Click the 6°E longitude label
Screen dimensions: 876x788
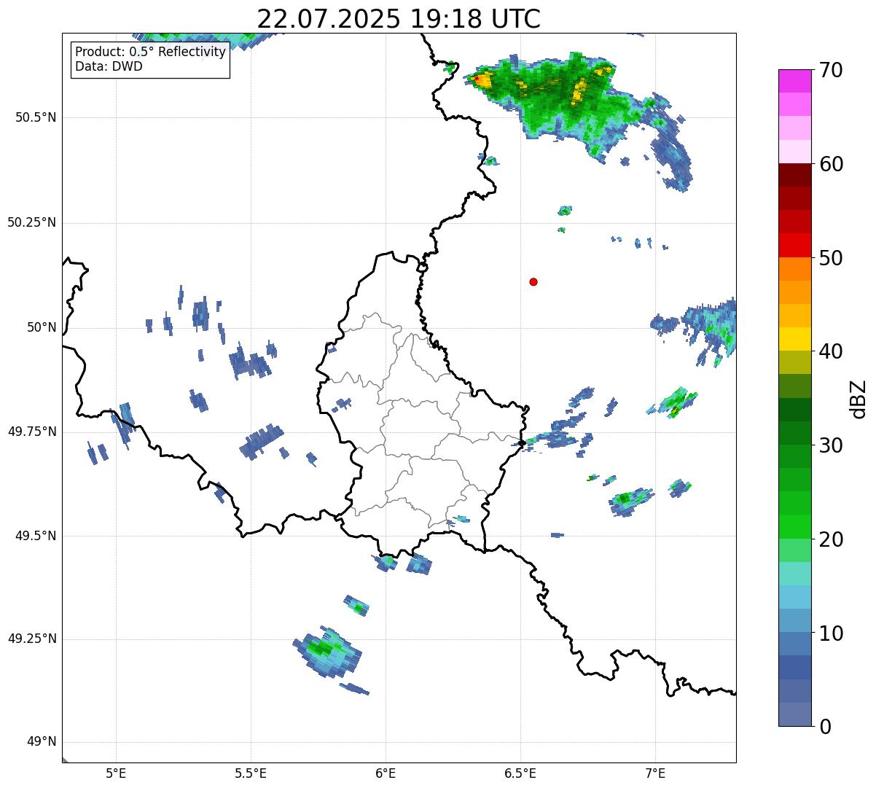coord(386,773)
